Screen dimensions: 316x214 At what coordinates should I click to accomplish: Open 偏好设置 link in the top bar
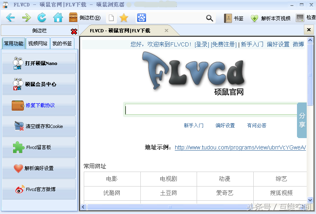[278, 44]
